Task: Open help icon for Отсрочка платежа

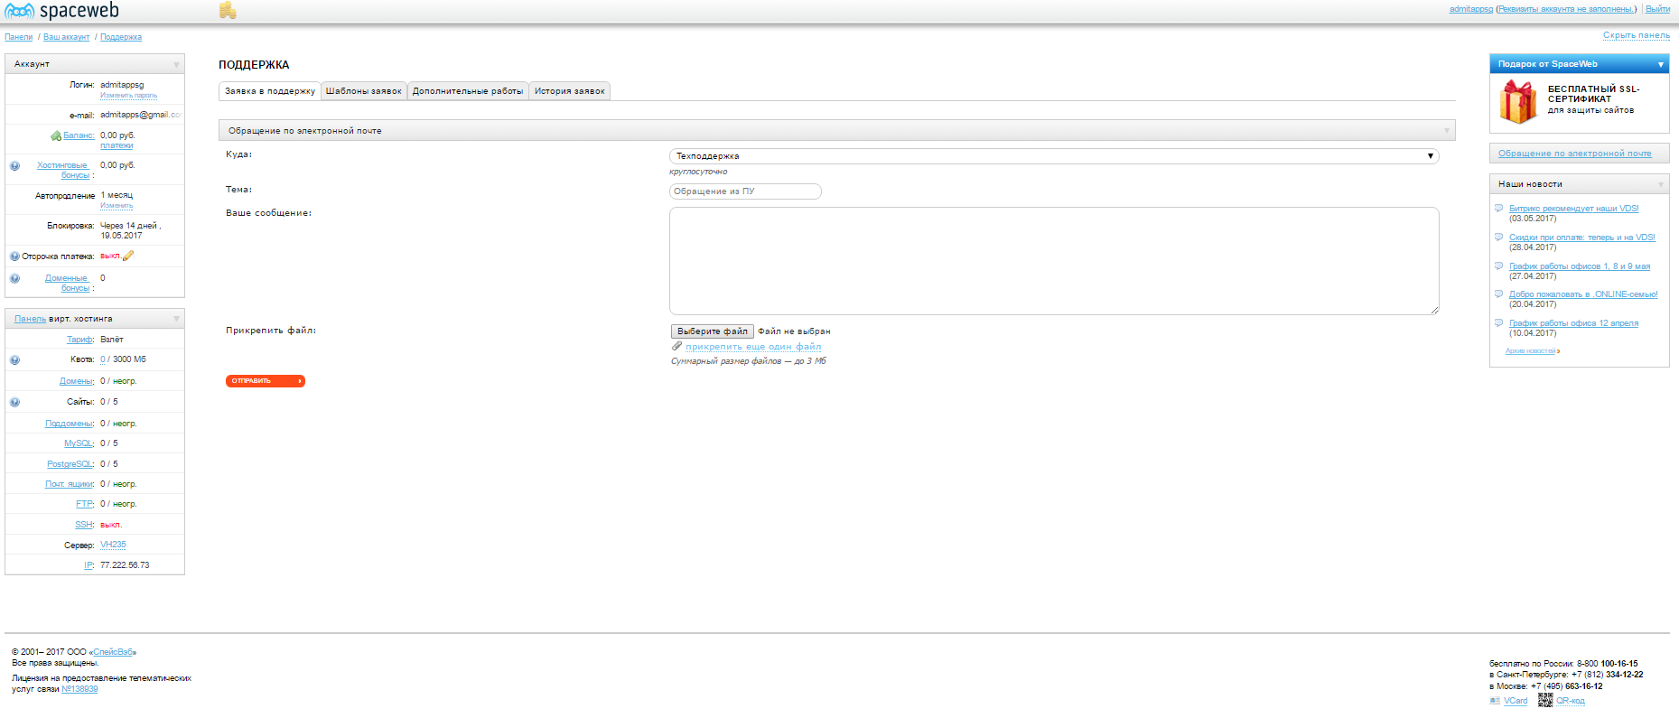Action: [x=14, y=256]
